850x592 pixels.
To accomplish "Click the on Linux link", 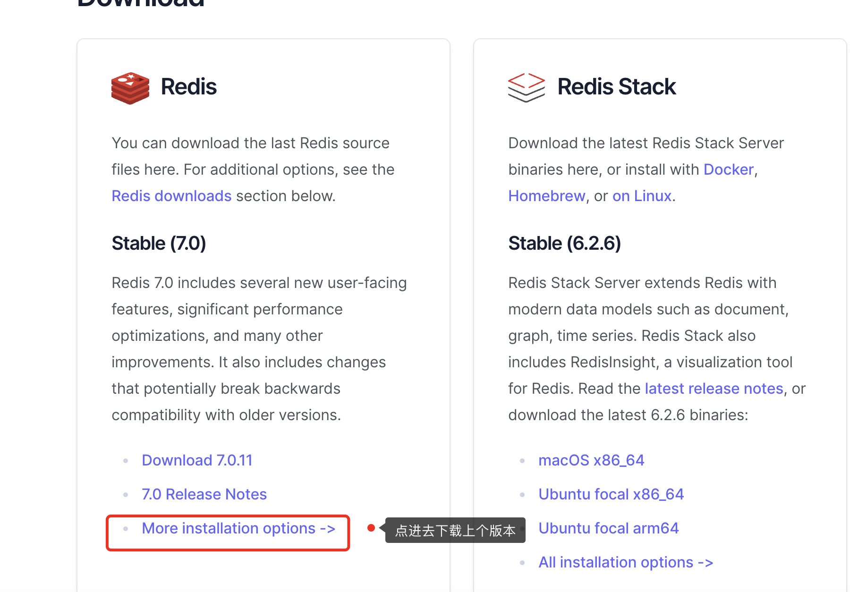I will [x=642, y=196].
